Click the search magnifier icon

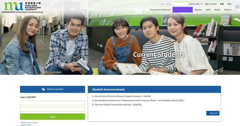coord(162,4)
